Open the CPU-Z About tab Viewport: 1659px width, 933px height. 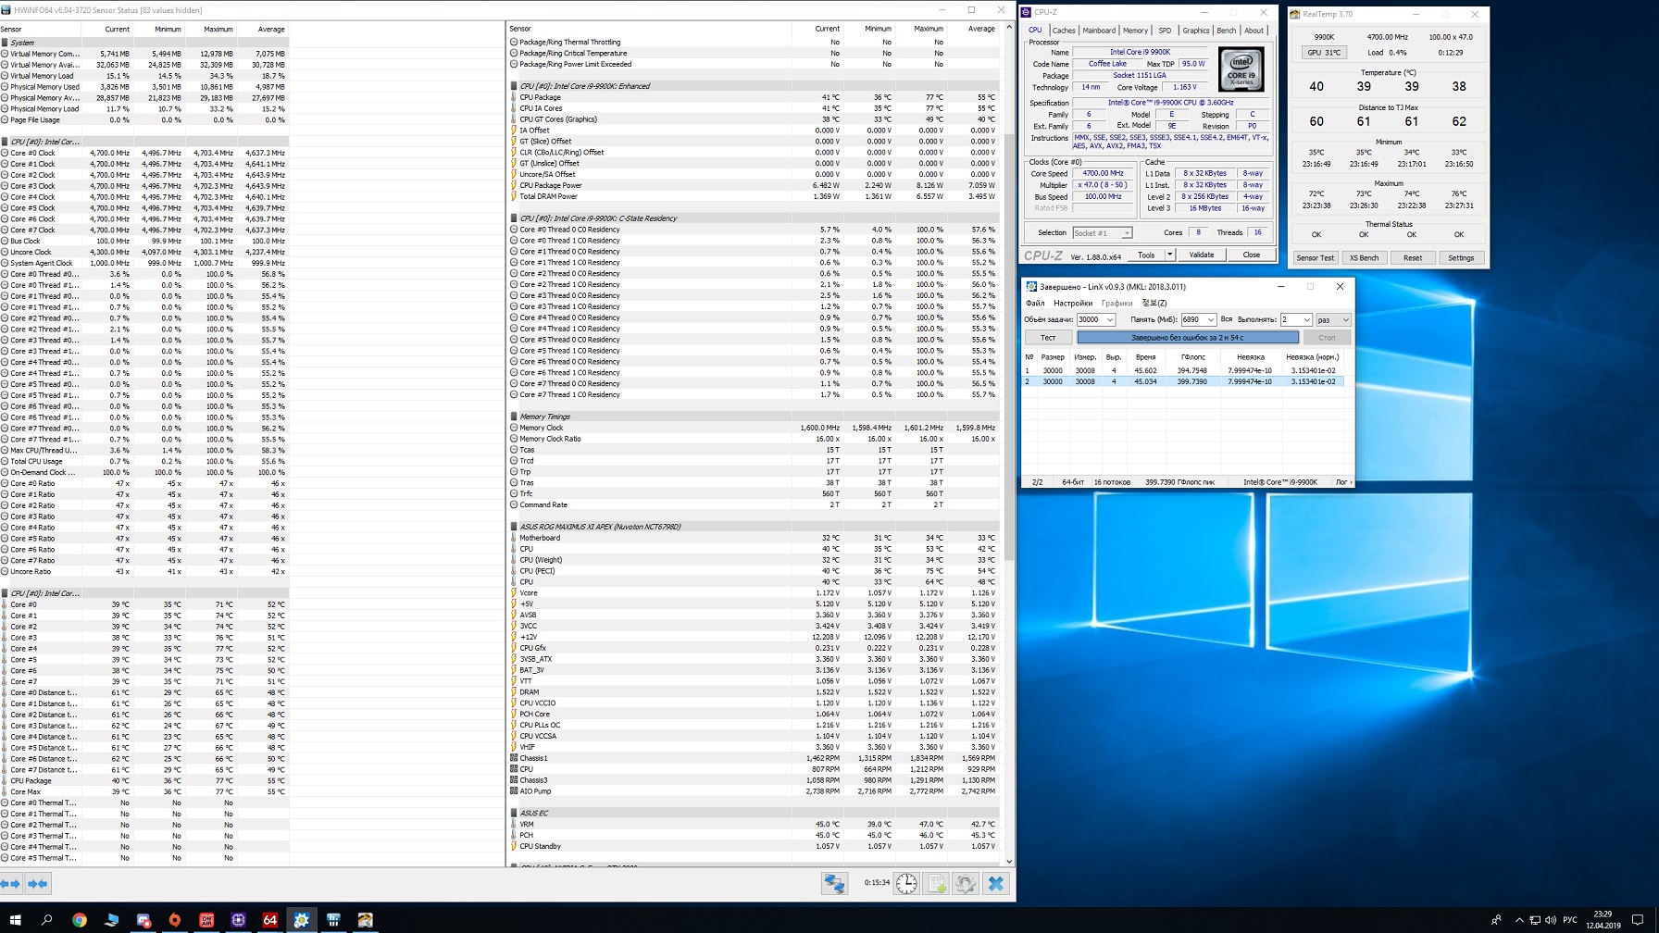point(1254,31)
